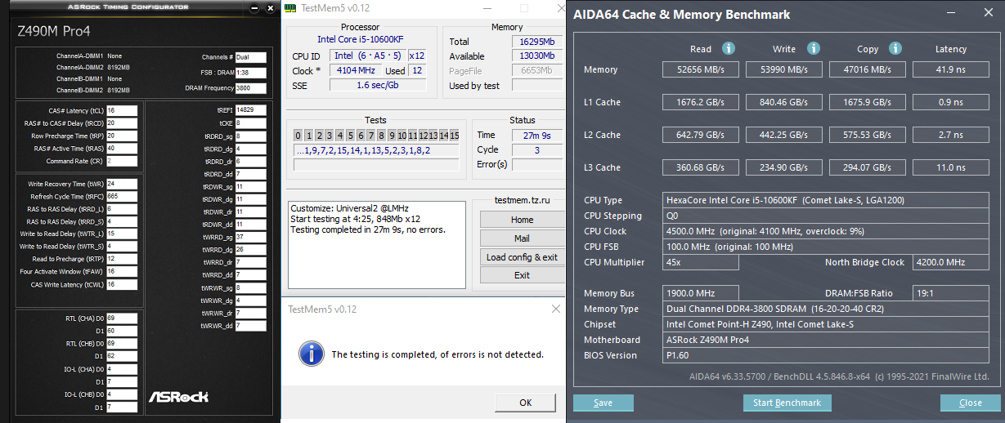This screenshot has width=1005, height=423.
Task: Click the Close button at AIDA64 bottom
Action: tap(971, 403)
